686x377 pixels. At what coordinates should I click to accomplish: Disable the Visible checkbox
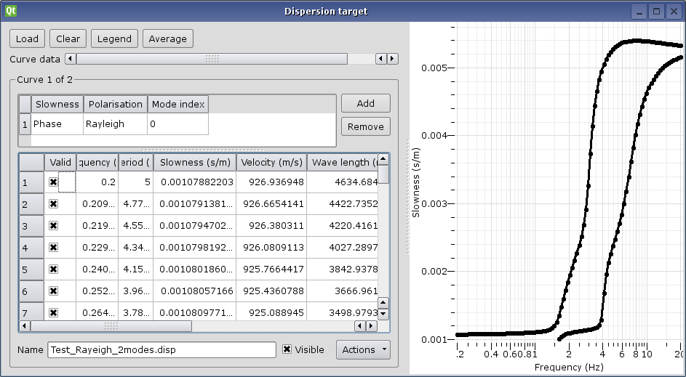[287, 349]
